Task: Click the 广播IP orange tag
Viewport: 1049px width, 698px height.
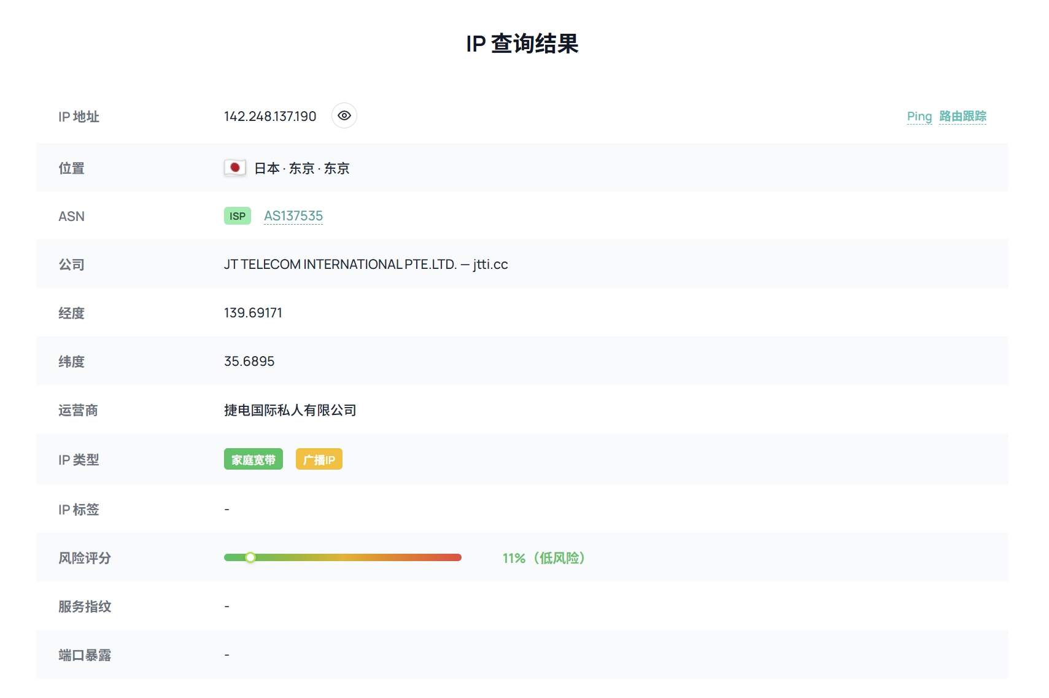Action: click(319, 460)
